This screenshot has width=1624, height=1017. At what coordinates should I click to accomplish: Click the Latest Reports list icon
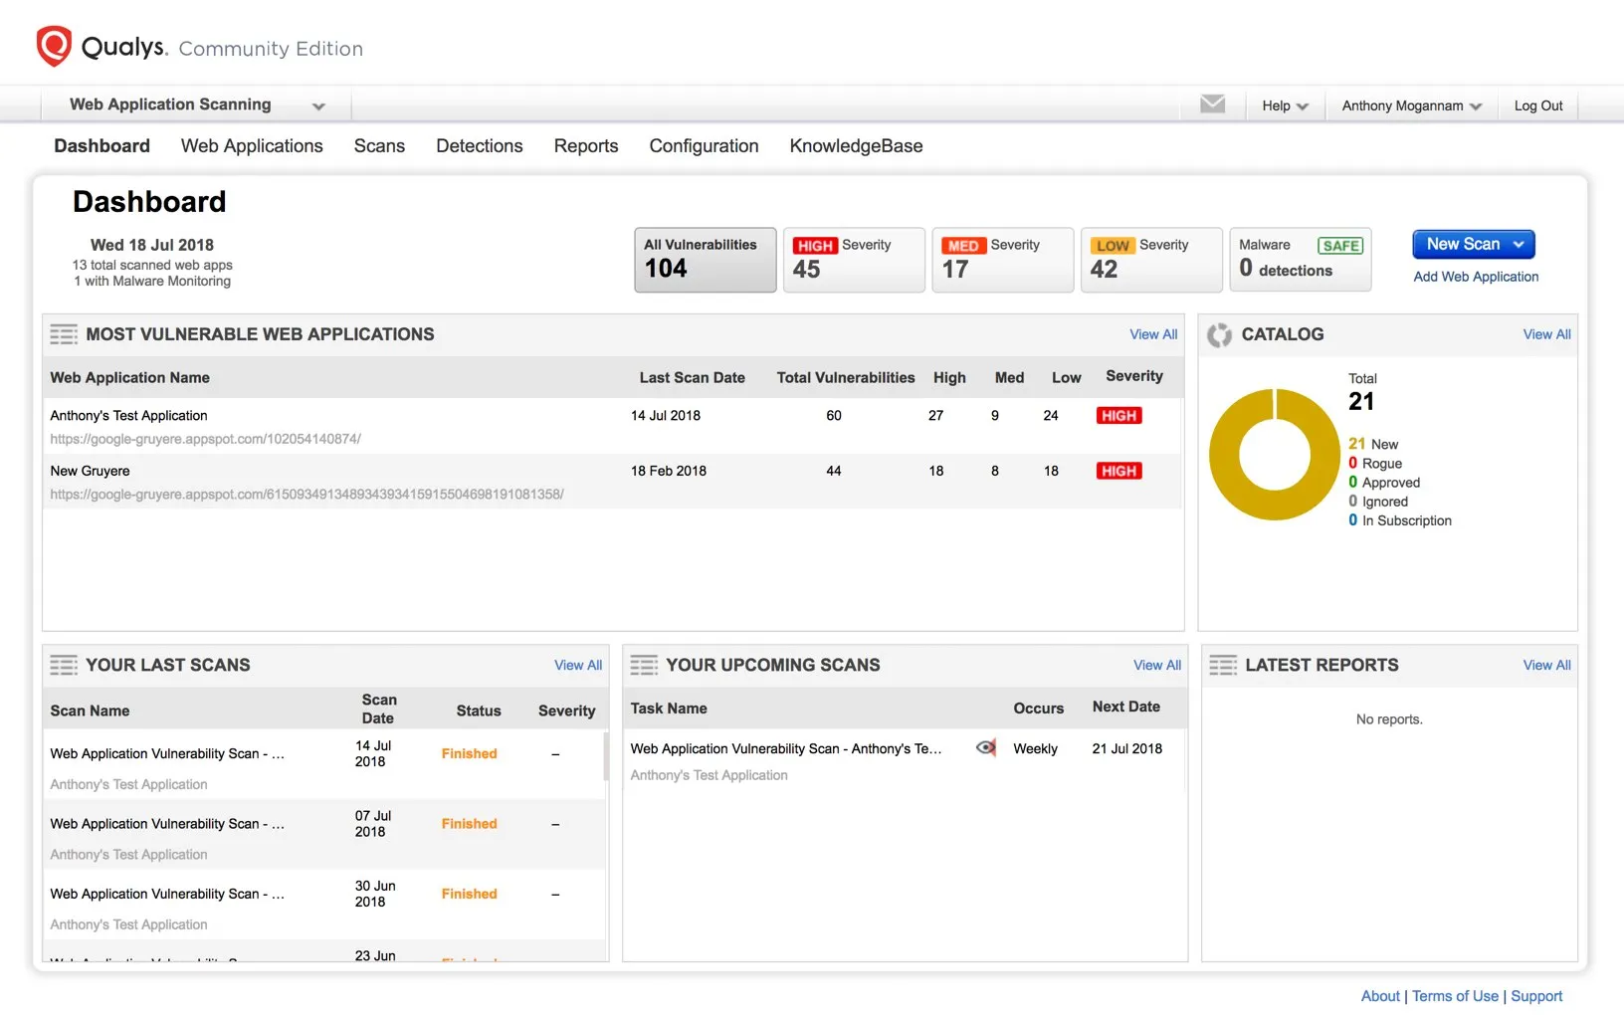[1223, 665]
